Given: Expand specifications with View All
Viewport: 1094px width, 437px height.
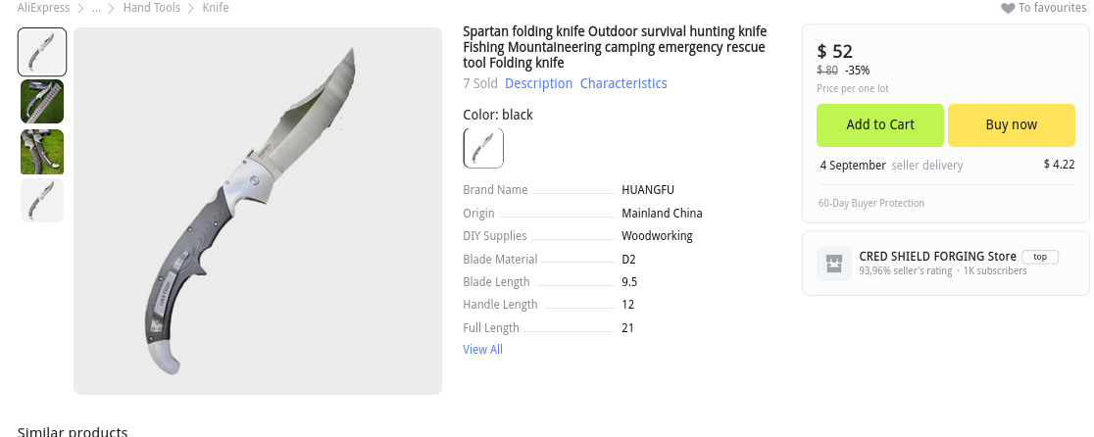Looking at the screenshot, I should 483,349.
